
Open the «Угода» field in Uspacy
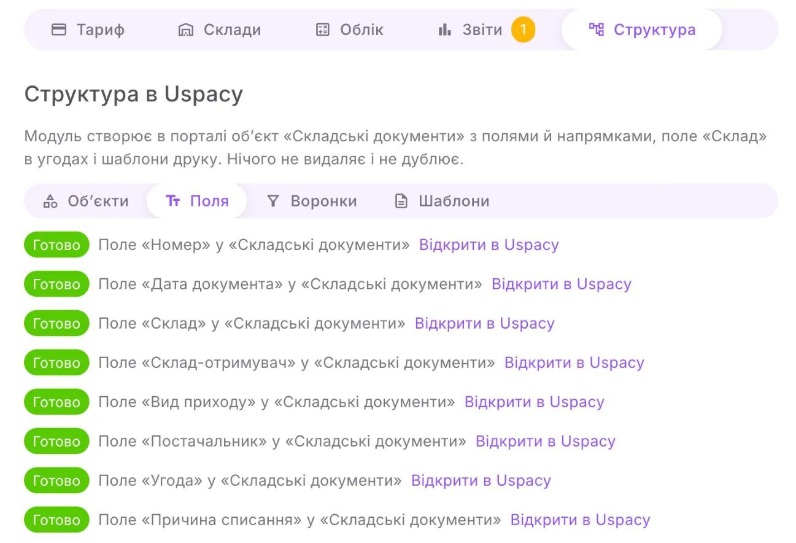pos(481,480)
